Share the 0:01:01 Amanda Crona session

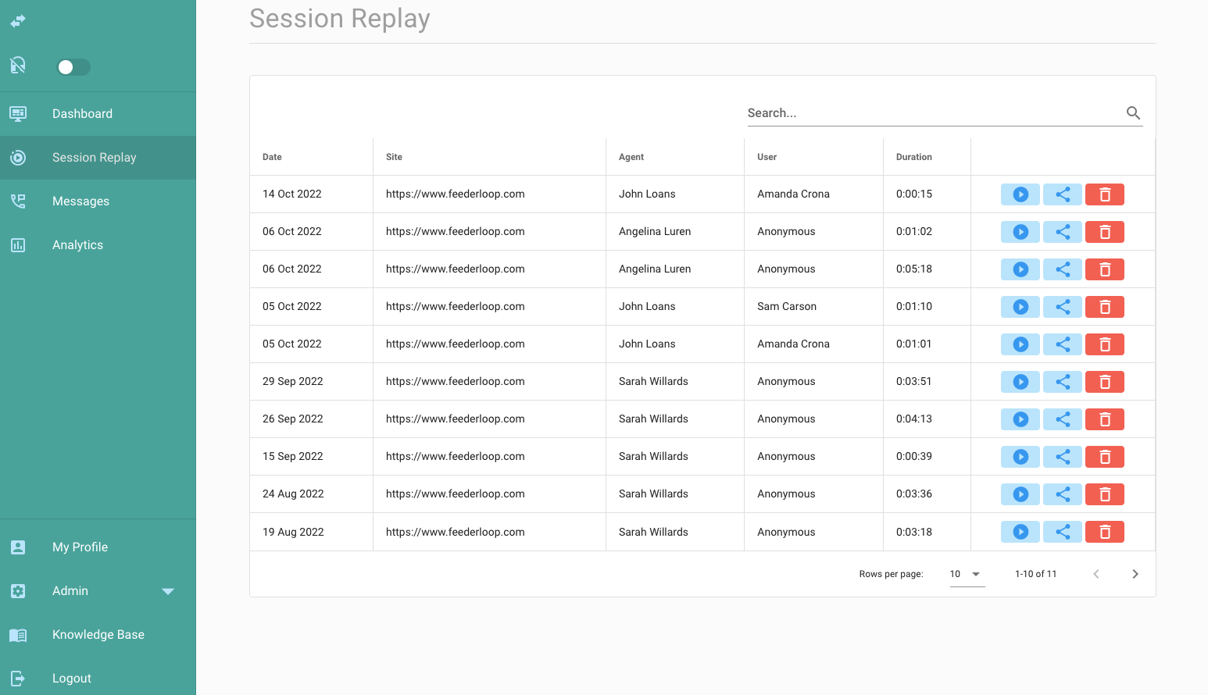coord(1063,344)
